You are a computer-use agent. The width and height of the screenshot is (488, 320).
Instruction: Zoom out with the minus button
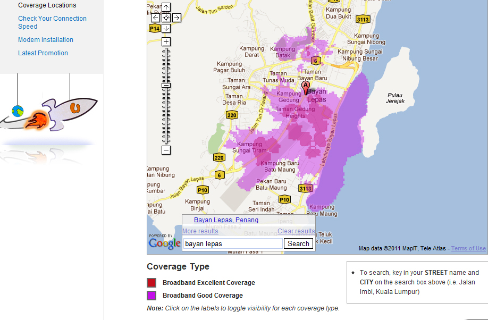[x=166, y=150]
